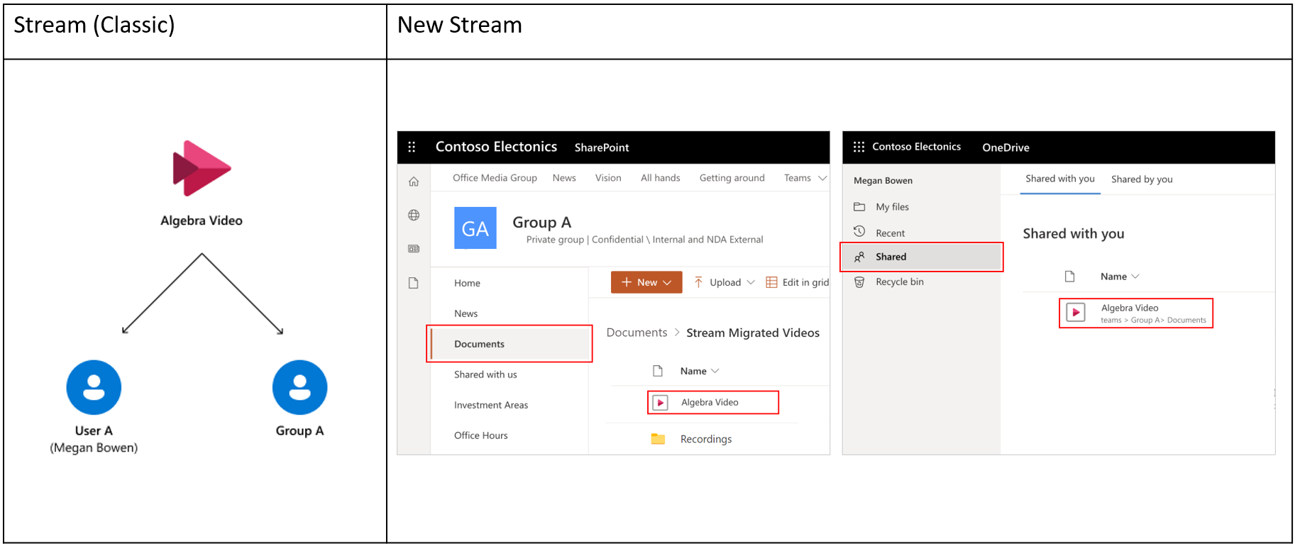Click the Stream Algebra Video logo
1295x546 pixels.
click(x=202, y=168)
